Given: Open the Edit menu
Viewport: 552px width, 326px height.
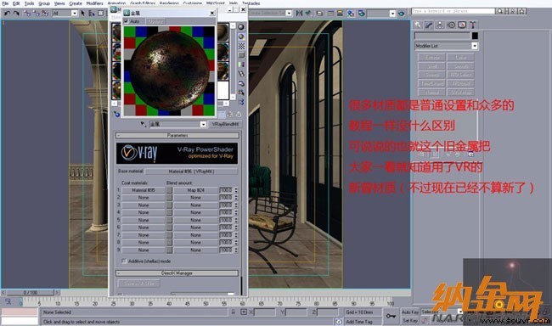Looking at the screenshot, I should point(16,3).
